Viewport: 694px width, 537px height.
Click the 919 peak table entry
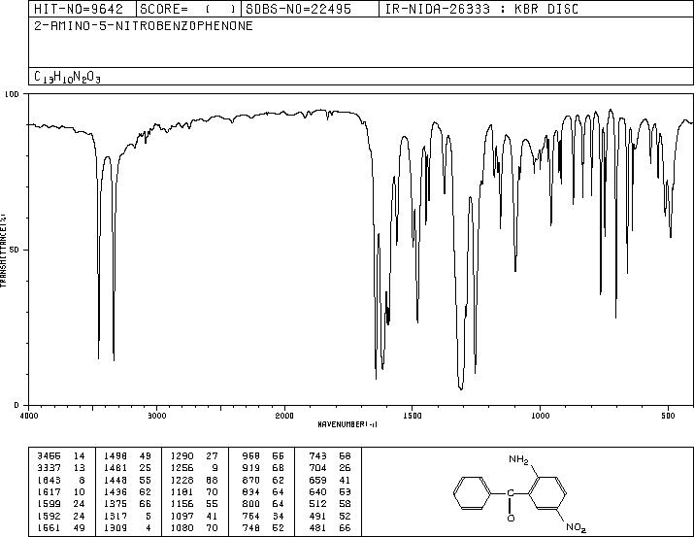[x=263, y=468]
